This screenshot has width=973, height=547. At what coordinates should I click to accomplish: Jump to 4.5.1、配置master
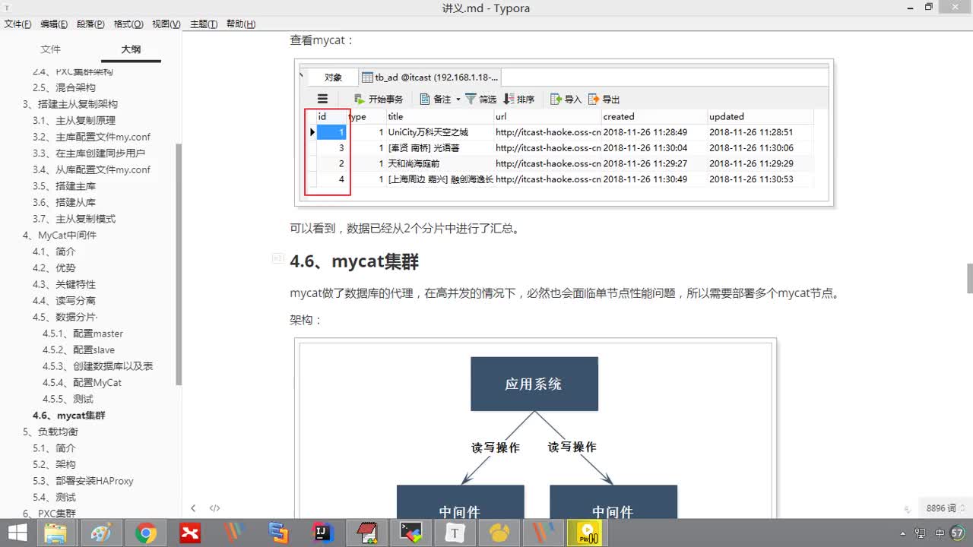(x=82, y=334)
